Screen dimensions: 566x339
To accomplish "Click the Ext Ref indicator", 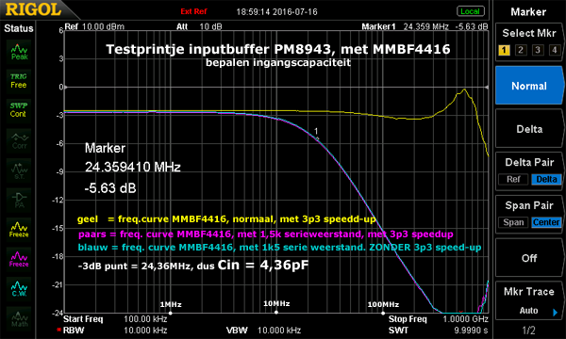I will tap(193, 11).
